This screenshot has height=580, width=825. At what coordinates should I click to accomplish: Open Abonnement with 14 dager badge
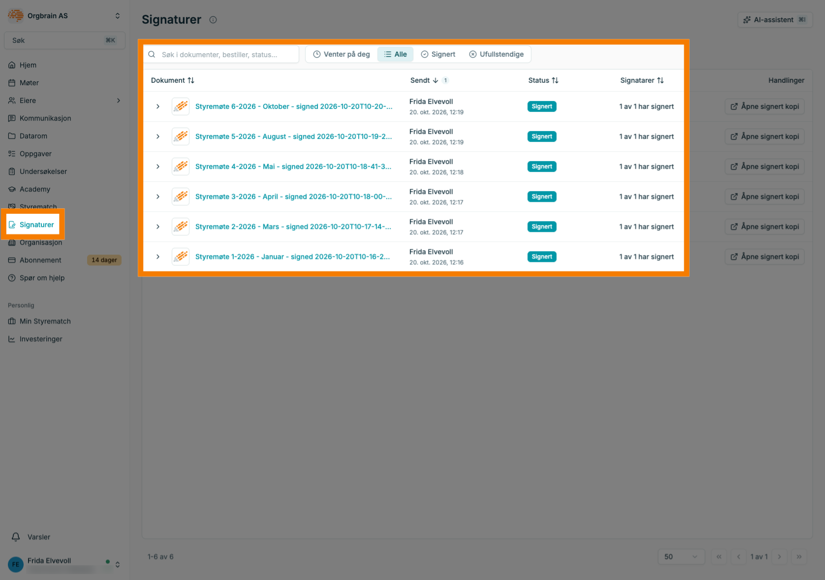(x=64, y=260)
